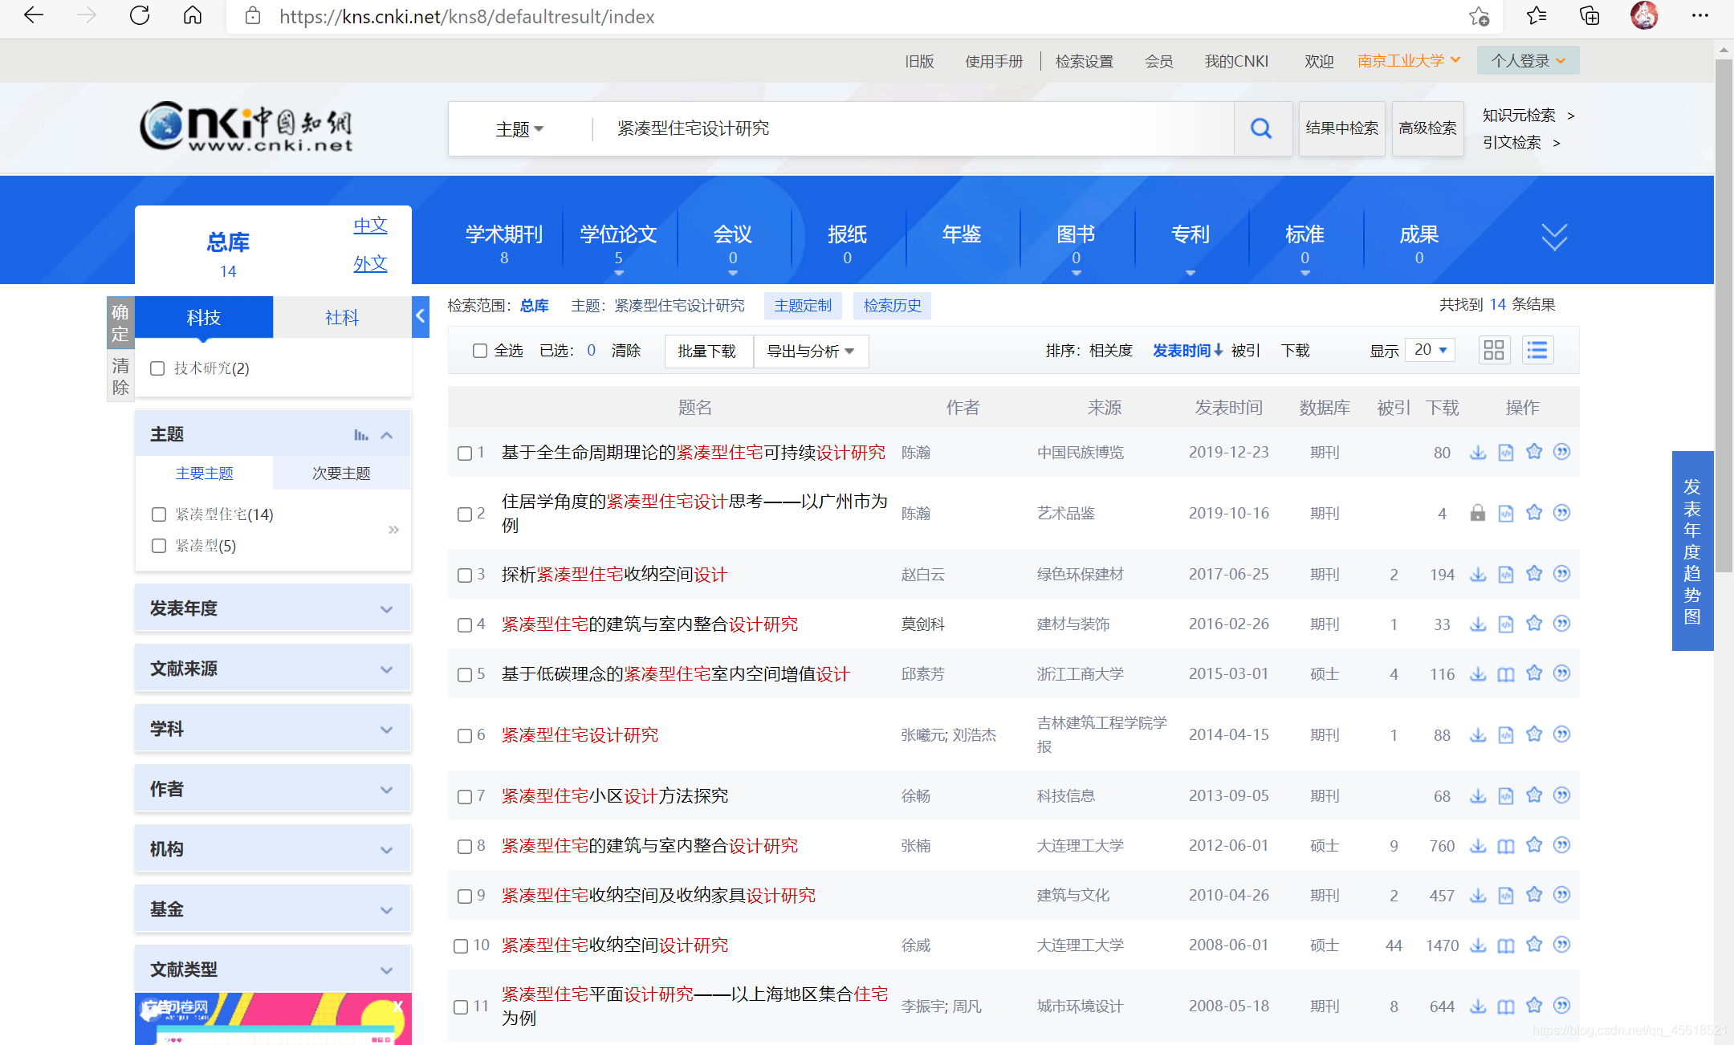This screenshot has height=1045, width=1734.
Task: Download result 1 with the download icon
Action: 1477,453
